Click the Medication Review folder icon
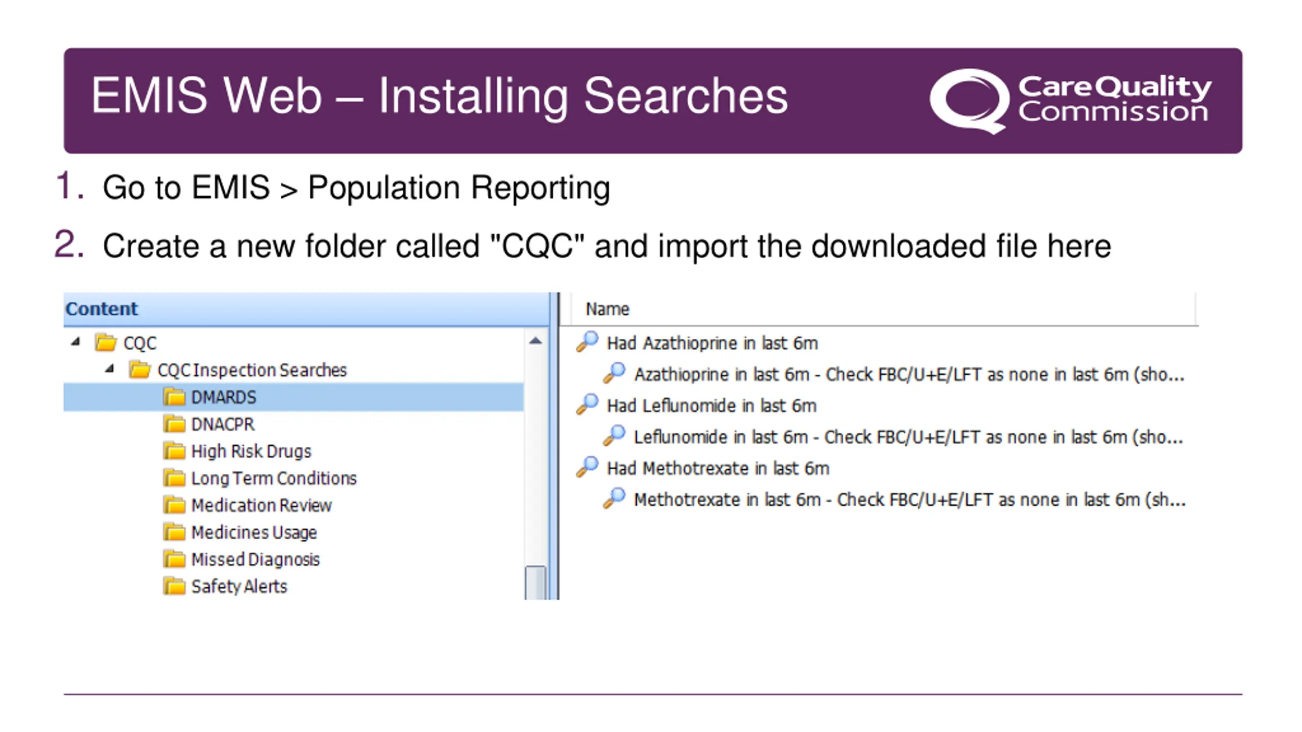 174,505
